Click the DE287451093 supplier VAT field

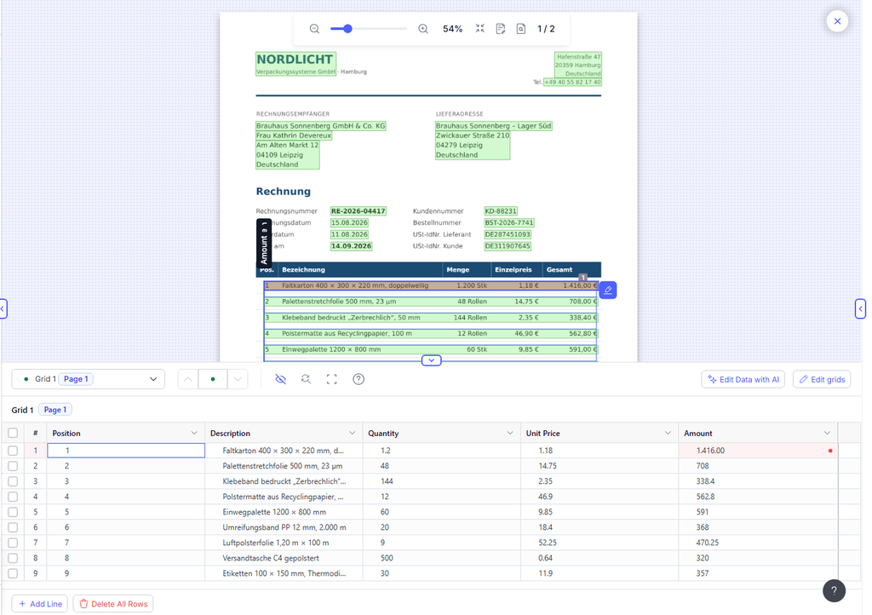click(508, 234)
